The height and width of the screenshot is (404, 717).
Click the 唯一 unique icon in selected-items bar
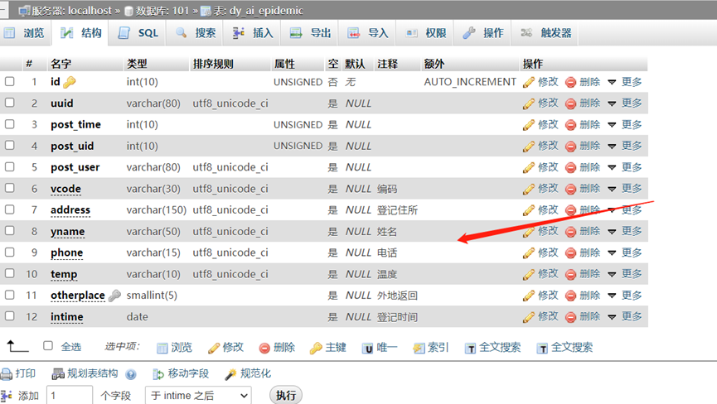[x=368, y=349]
